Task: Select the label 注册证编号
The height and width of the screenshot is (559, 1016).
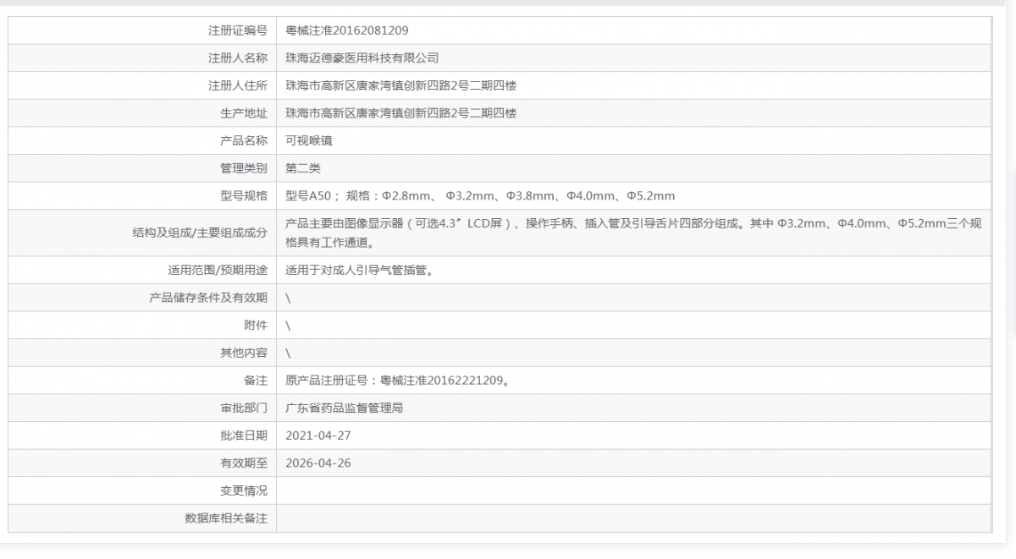Action: 238,30
